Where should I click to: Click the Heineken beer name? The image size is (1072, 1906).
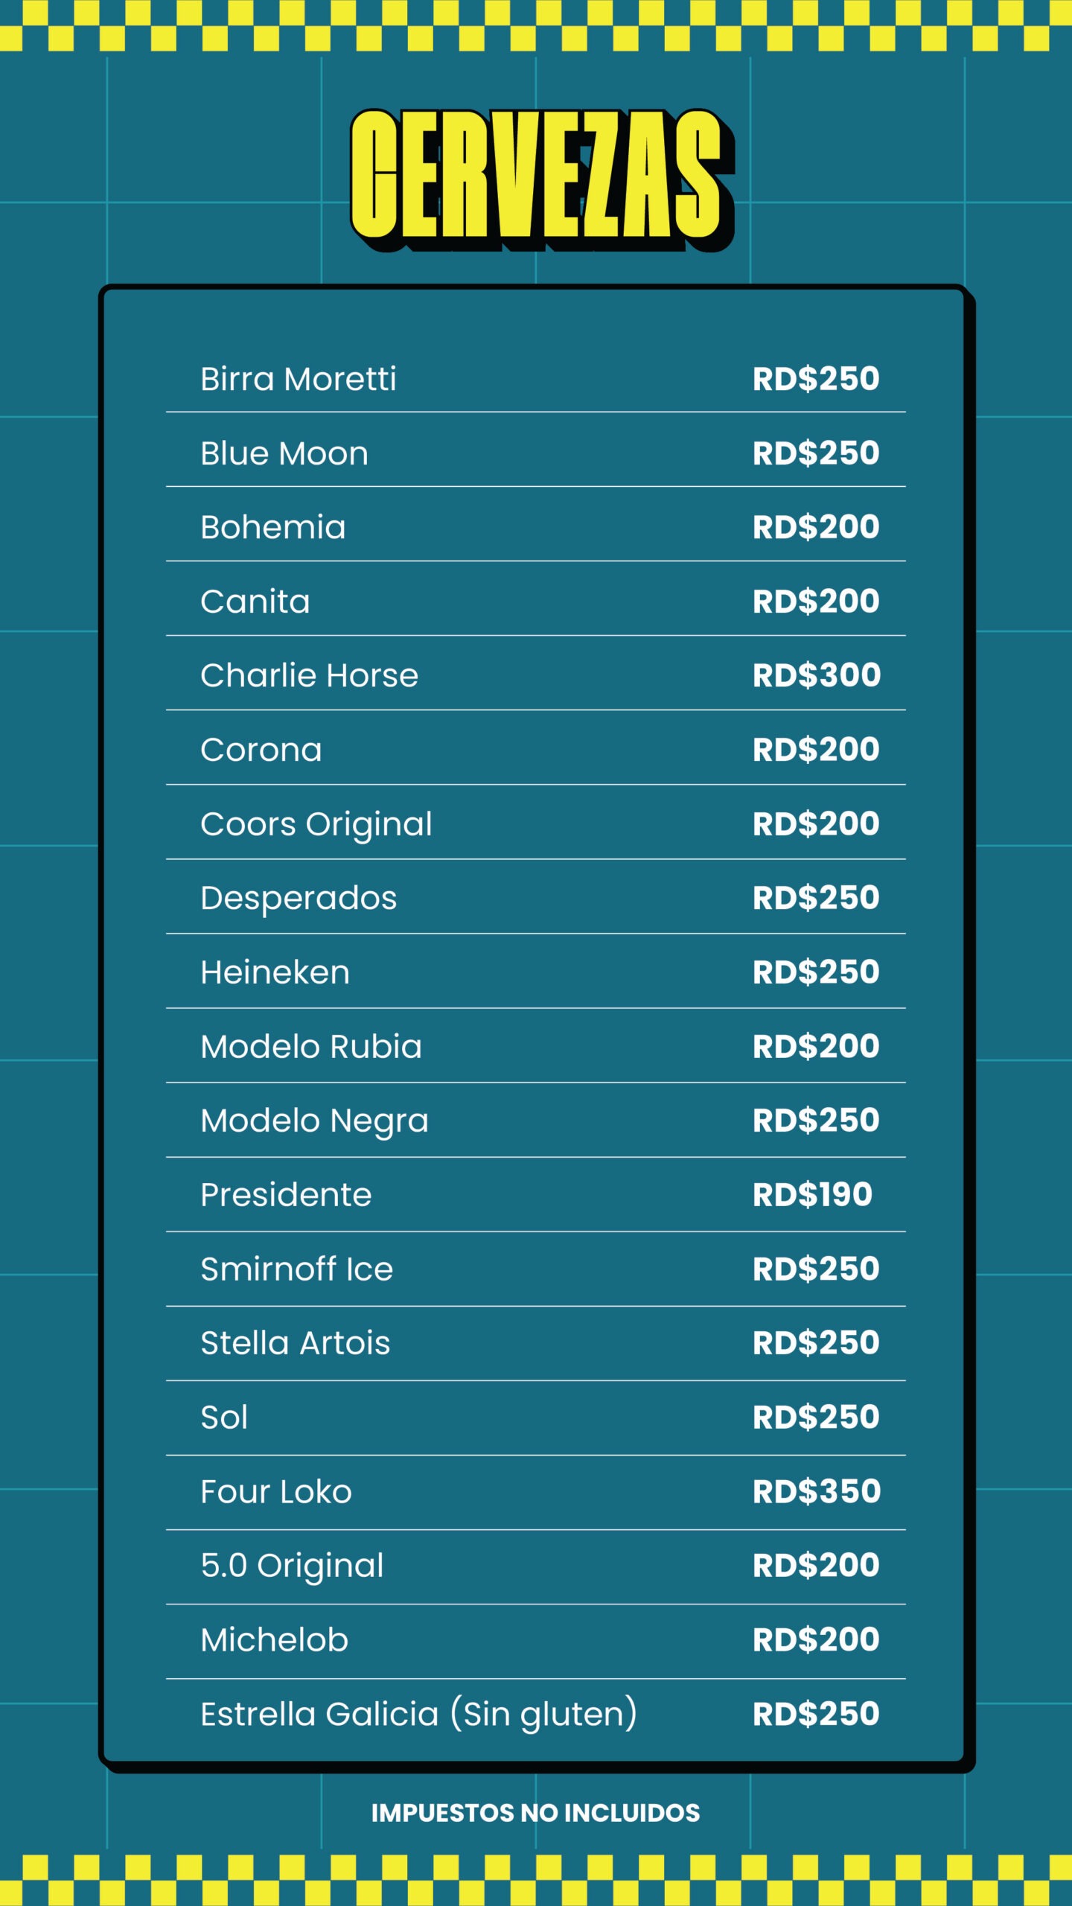[x=275, y=972]
